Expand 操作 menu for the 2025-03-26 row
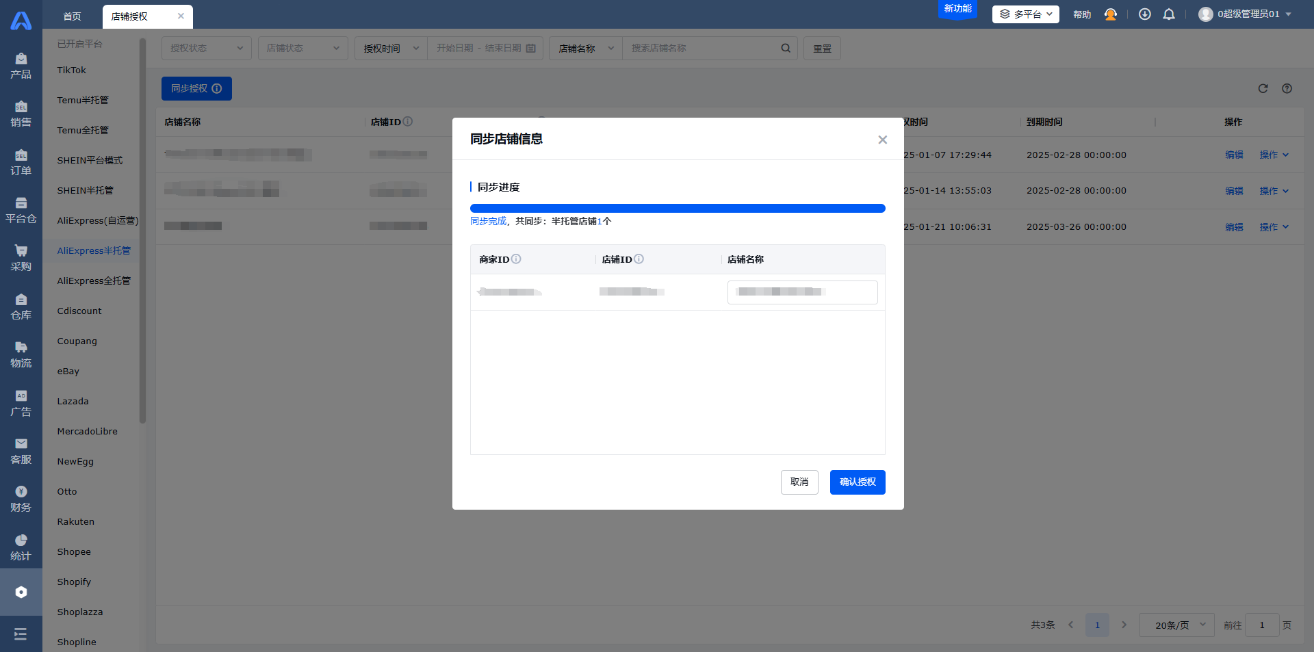Image resolution: width=1314 pixels, height=652 pixels. pos(1274,226)
